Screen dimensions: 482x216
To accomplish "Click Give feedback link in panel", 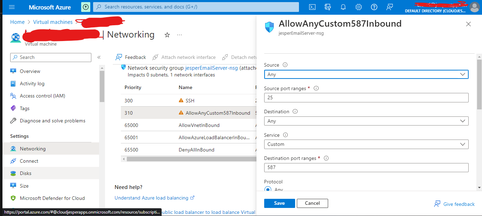I will (455, 204).
